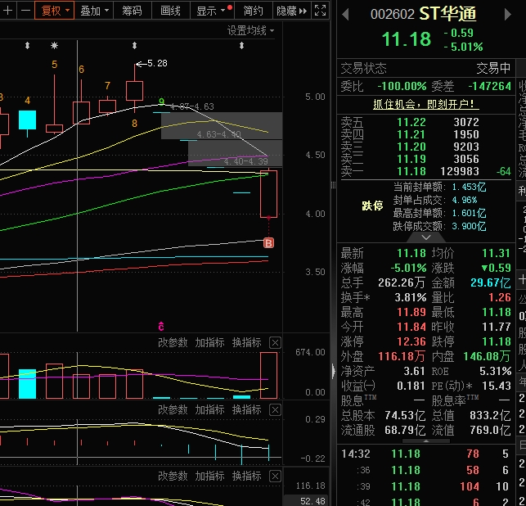Click the 隐藏 panel button

[291, 11]
